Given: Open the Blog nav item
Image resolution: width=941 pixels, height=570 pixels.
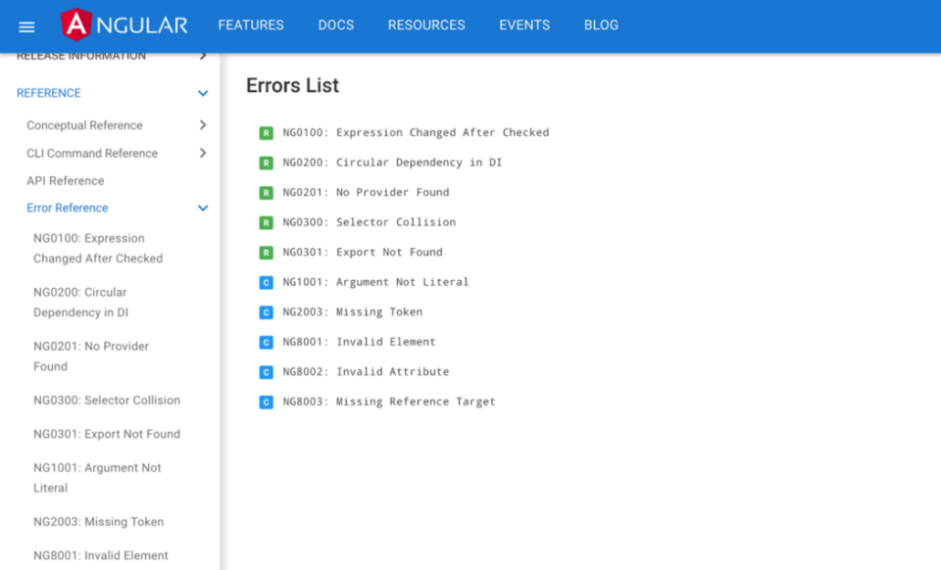Looking at the screenshot, I should tap(601, 25).
